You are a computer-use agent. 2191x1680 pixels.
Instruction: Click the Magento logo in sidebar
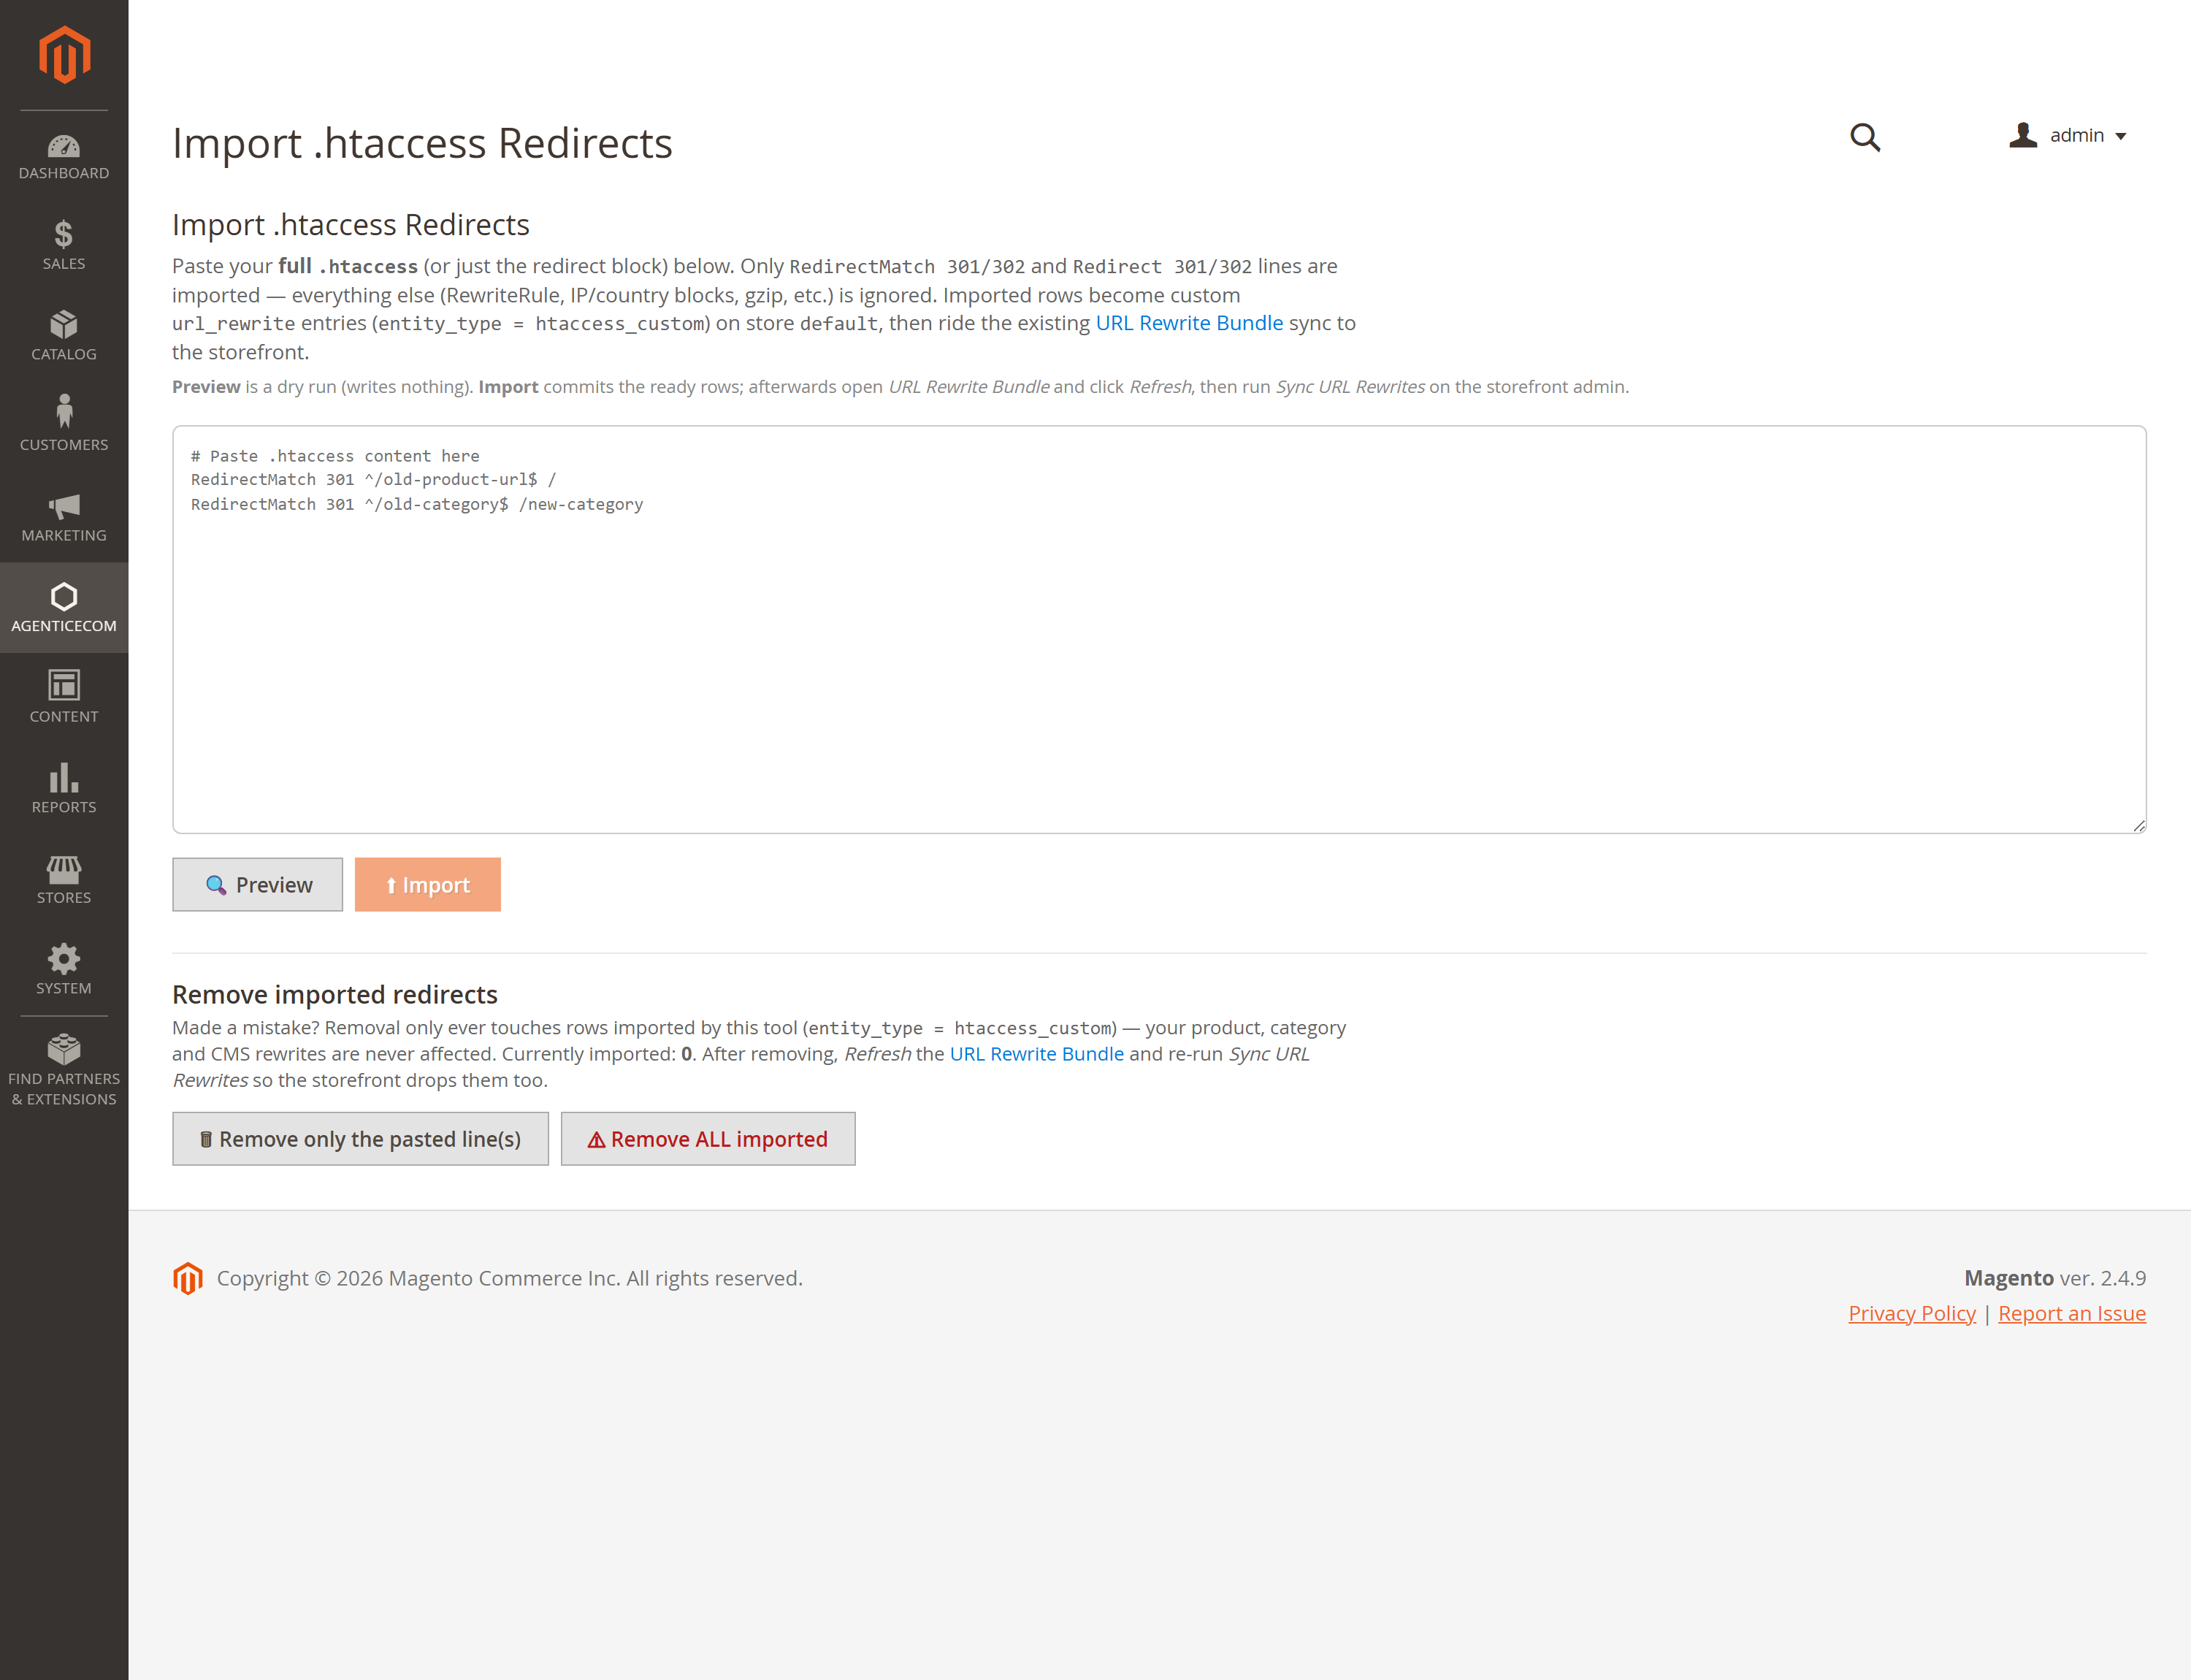(64, 55)
